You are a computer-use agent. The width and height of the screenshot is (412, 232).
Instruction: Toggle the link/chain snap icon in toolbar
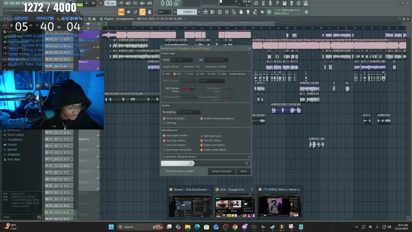coord(142,12)
